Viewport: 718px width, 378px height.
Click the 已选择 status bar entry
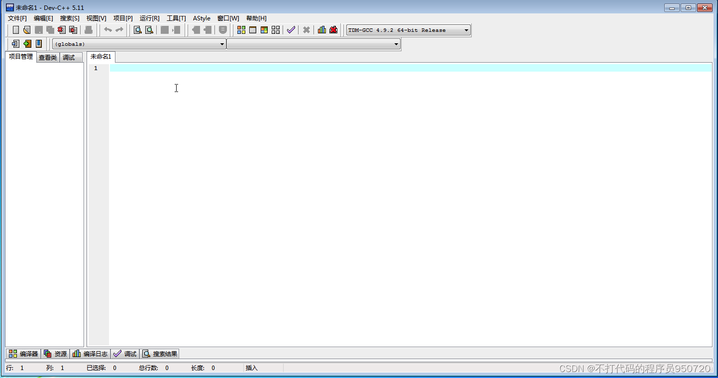coord(102,368)
